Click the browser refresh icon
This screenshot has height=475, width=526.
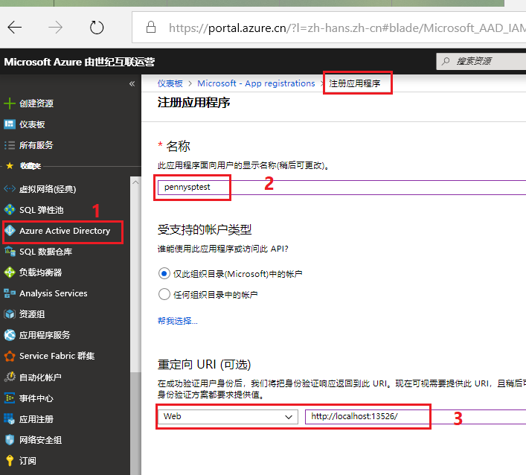[x=97, y=28]
